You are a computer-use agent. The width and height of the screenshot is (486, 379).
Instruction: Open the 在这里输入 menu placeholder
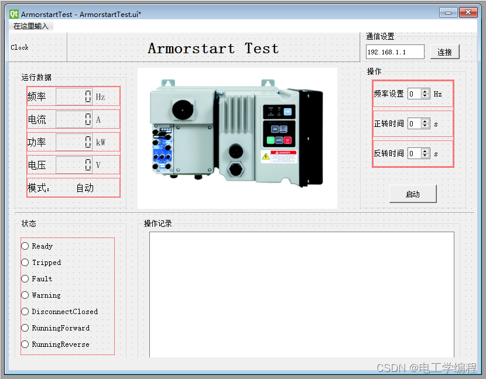pyautogui.click(x=30, y=26)
